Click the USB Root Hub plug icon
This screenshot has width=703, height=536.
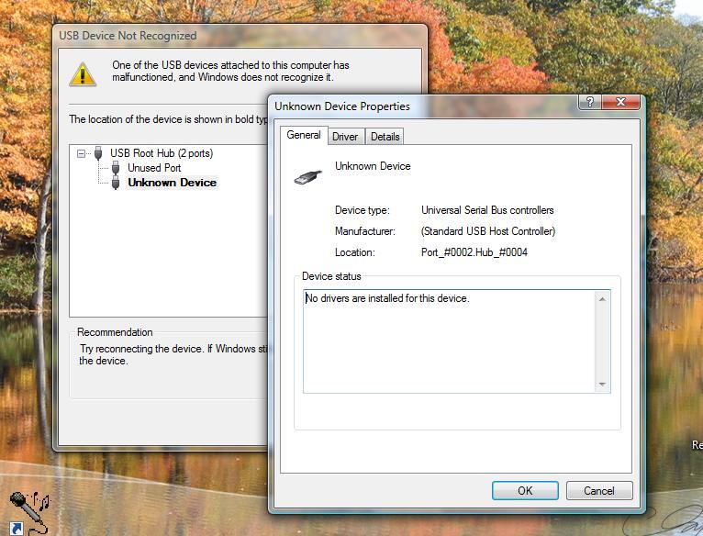click(x=98, y=153)
